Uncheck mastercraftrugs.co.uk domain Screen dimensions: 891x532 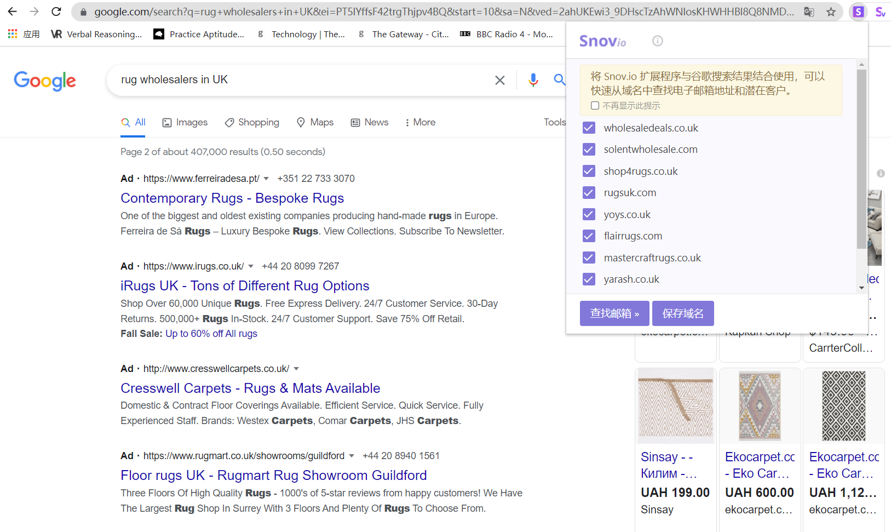[589, 258]
